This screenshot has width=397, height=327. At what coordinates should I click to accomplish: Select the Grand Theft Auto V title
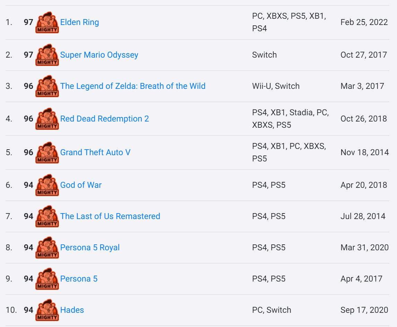[x=95, y=152]
